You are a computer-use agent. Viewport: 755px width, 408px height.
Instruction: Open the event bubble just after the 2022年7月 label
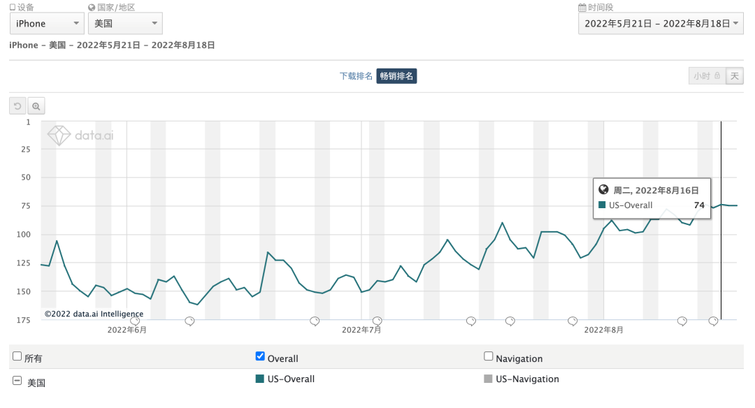(377, 321)
